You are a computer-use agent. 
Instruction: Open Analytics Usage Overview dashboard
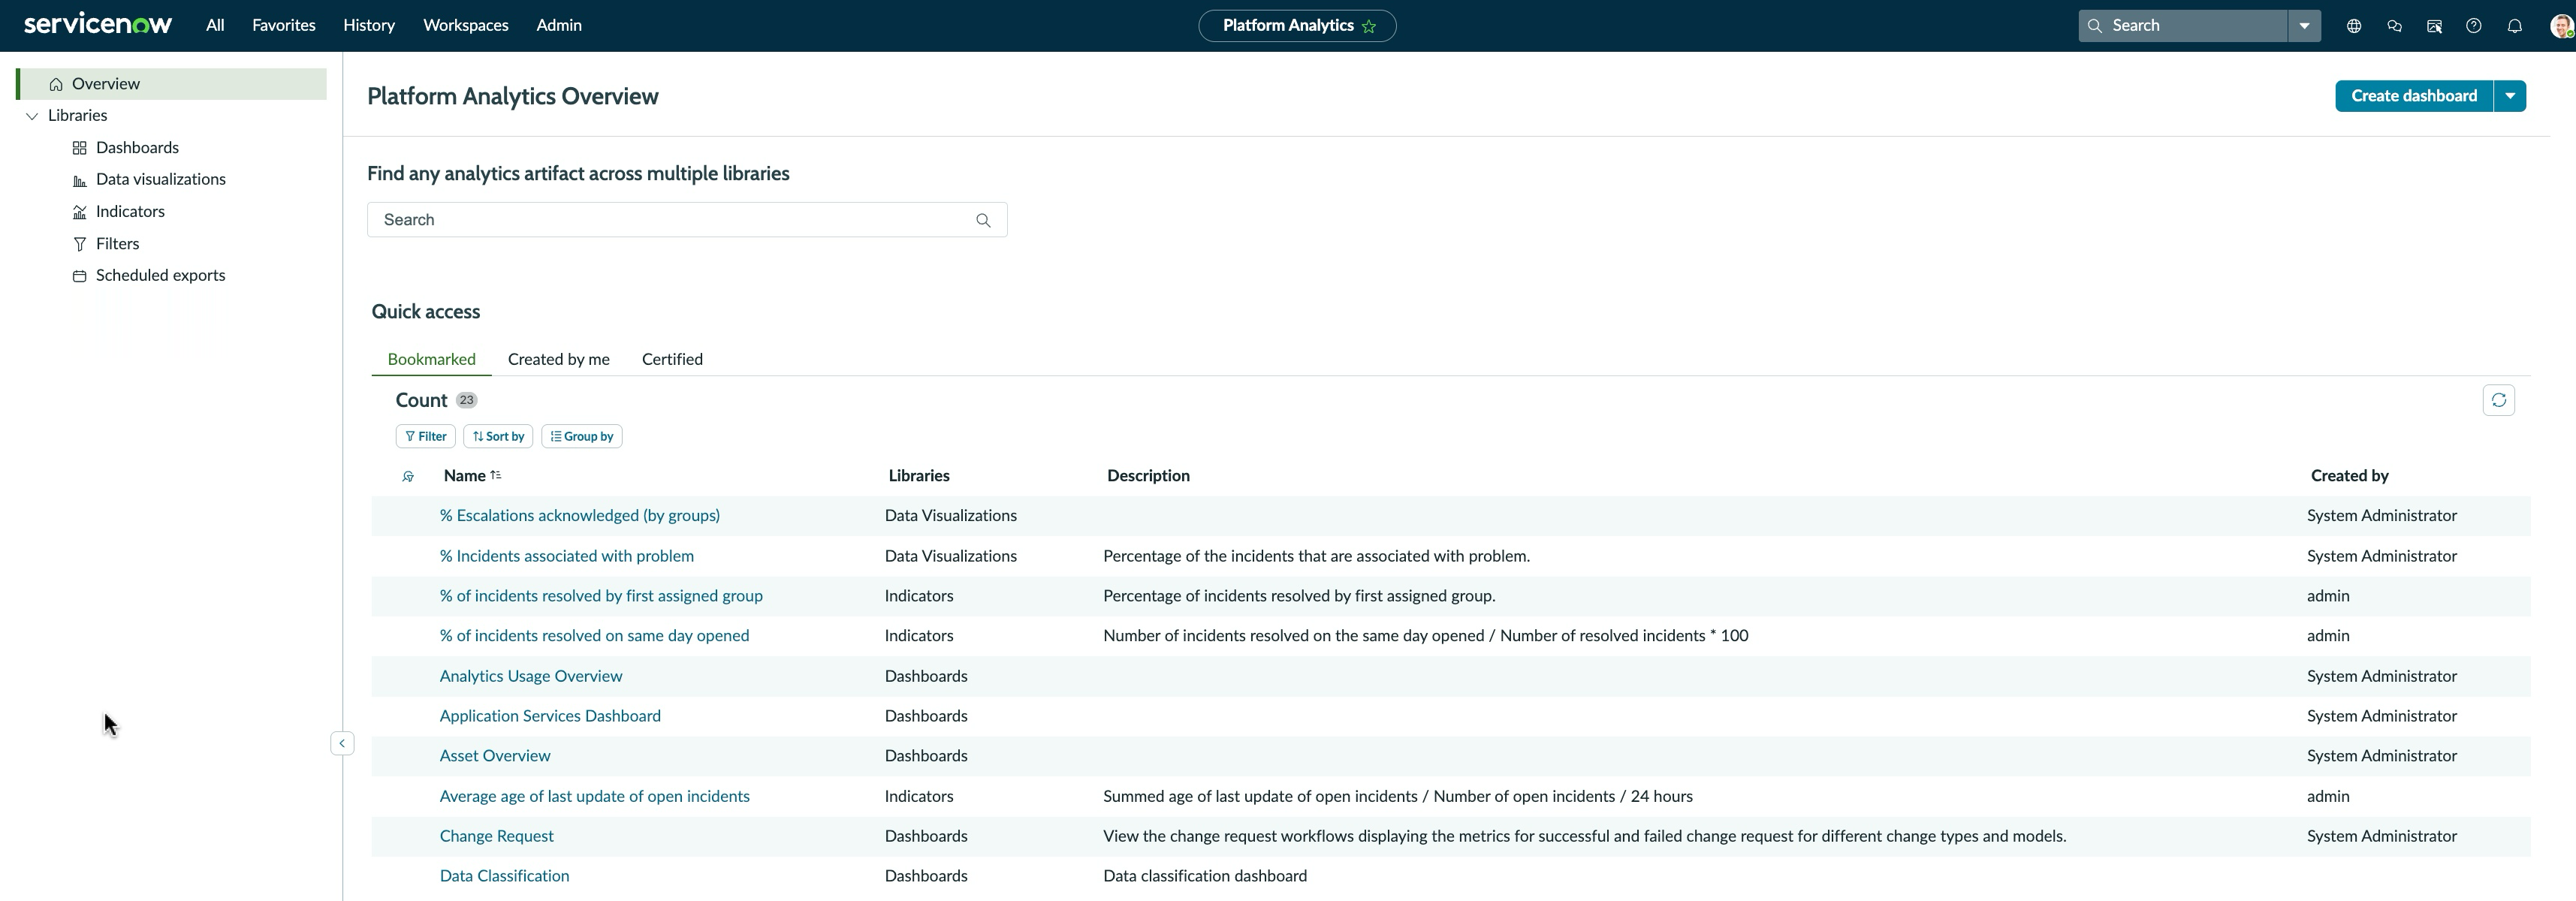(531, 676)
